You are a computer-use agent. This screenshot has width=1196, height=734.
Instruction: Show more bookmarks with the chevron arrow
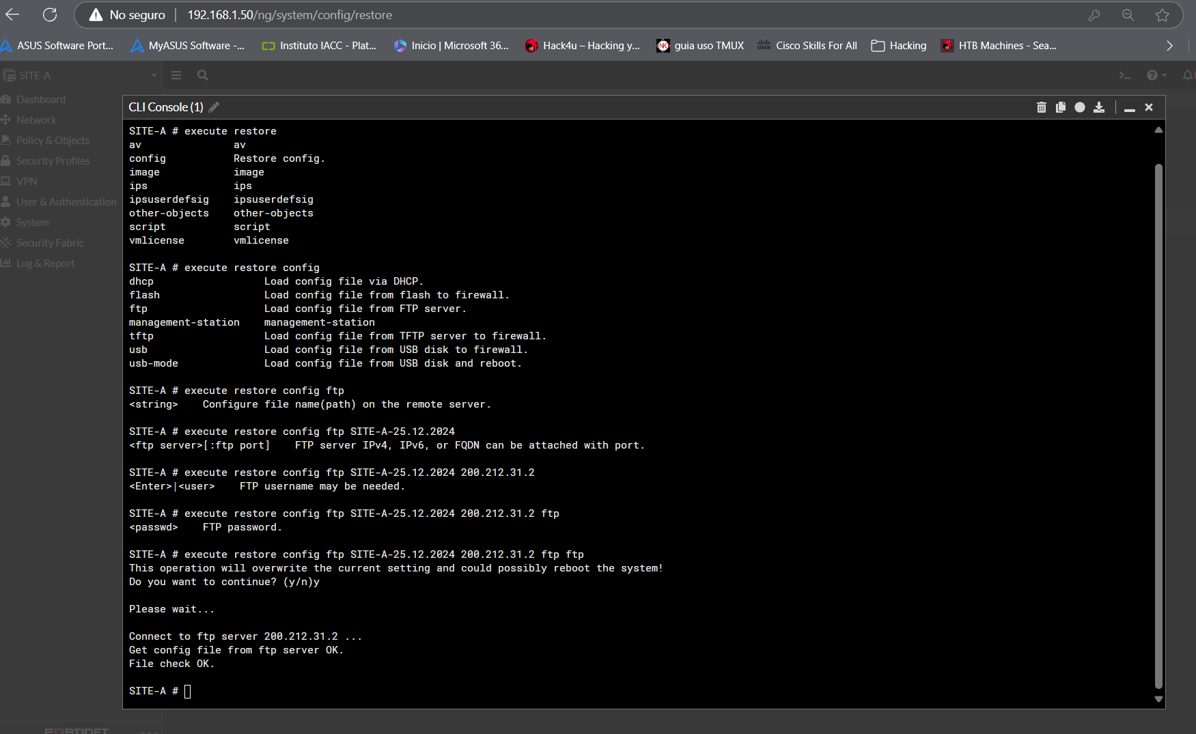point(1169,46)
